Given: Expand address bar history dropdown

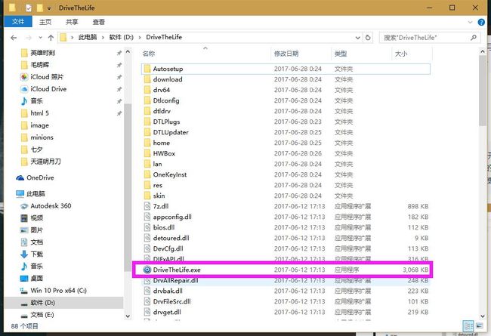Looking at the screenshot, I should click(x=358, y=38).
